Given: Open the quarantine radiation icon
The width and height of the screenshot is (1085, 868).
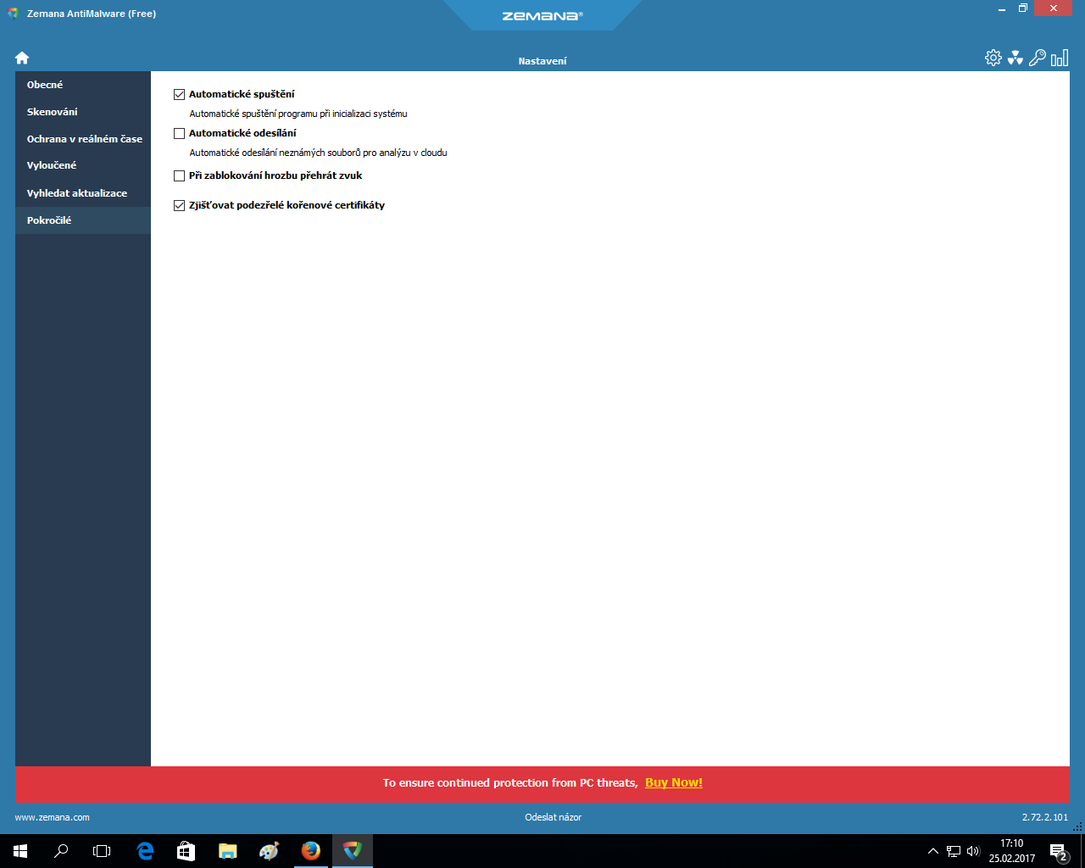Looking at the screenshot, I should click(x=1015, y=58).
